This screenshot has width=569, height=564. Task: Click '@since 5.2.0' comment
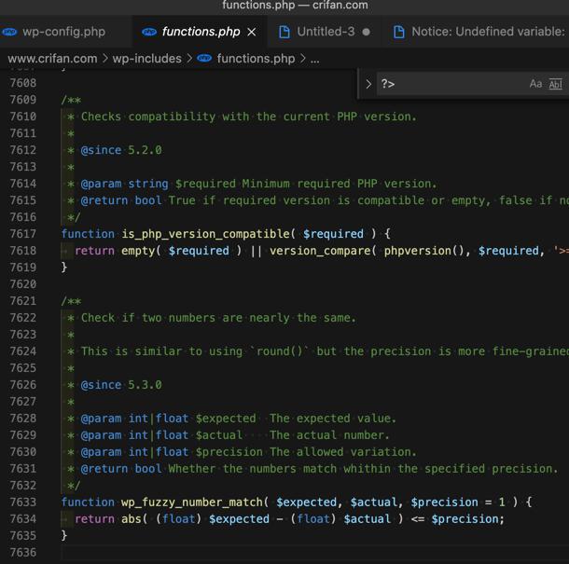click(x=121, y=150)
